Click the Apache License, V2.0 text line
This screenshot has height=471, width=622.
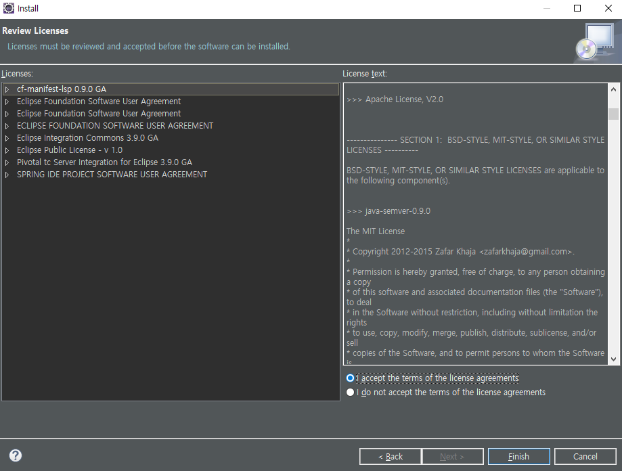point(395,99)
